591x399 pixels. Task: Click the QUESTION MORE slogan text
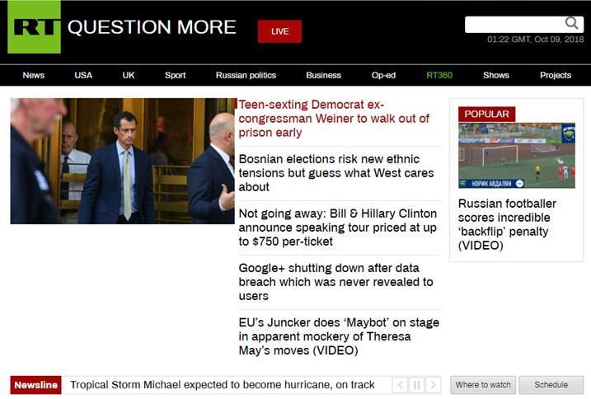pos(152,27)
